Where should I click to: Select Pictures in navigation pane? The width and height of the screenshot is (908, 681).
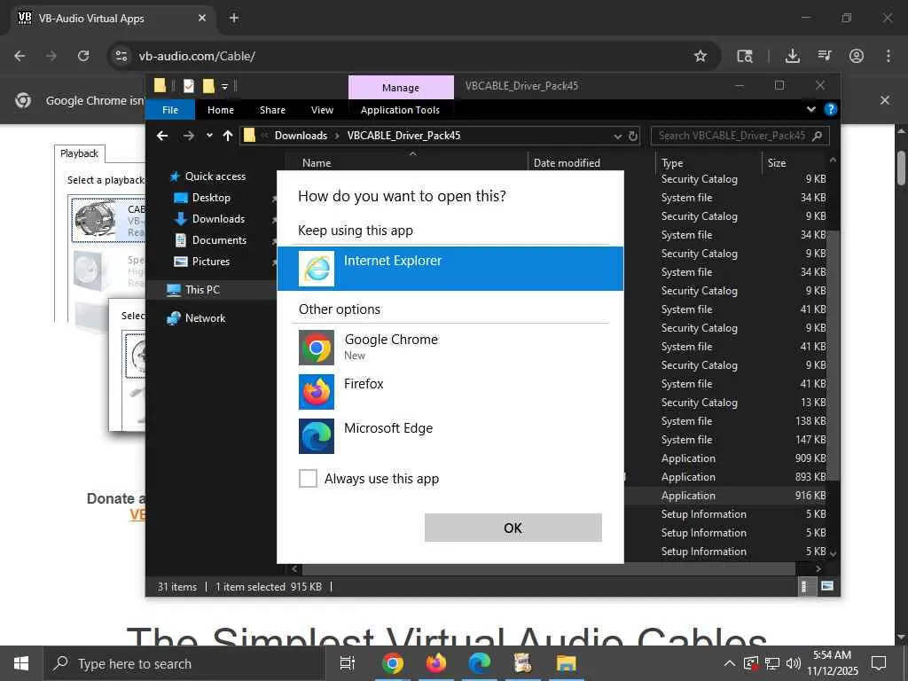(211, 262)
